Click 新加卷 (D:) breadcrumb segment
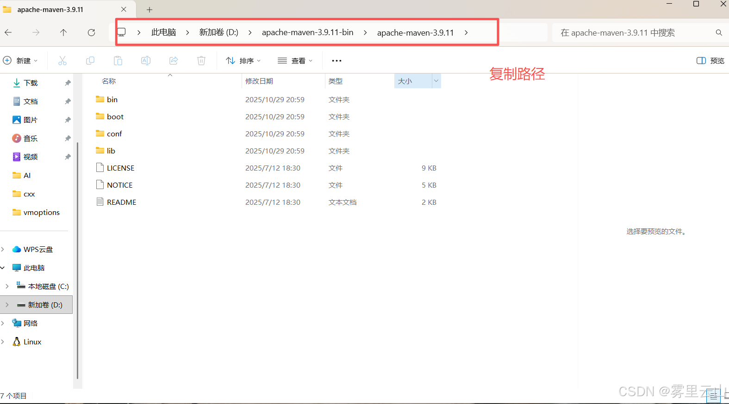The height and width of the screenshot is (404, 729). click(x=218, y=32)
